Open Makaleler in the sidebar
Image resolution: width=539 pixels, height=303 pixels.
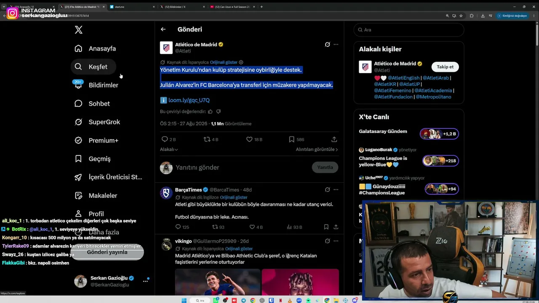coord(96,196)
